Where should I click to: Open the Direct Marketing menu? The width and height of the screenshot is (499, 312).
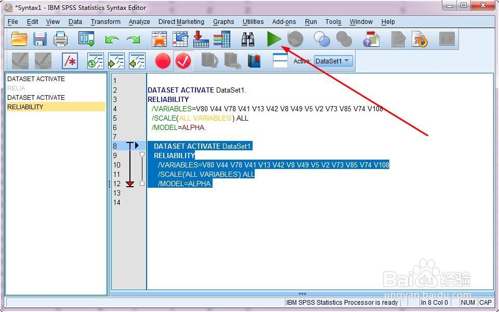[181, 22]
